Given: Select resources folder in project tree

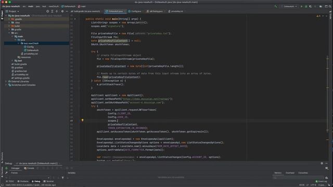Looking at the screenshot, I should (x=24, y=57).
